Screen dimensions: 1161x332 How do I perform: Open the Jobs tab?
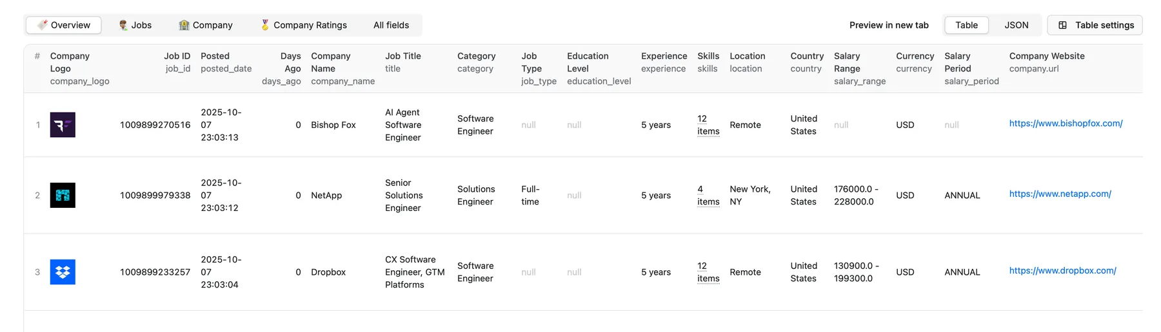[135, 25]
